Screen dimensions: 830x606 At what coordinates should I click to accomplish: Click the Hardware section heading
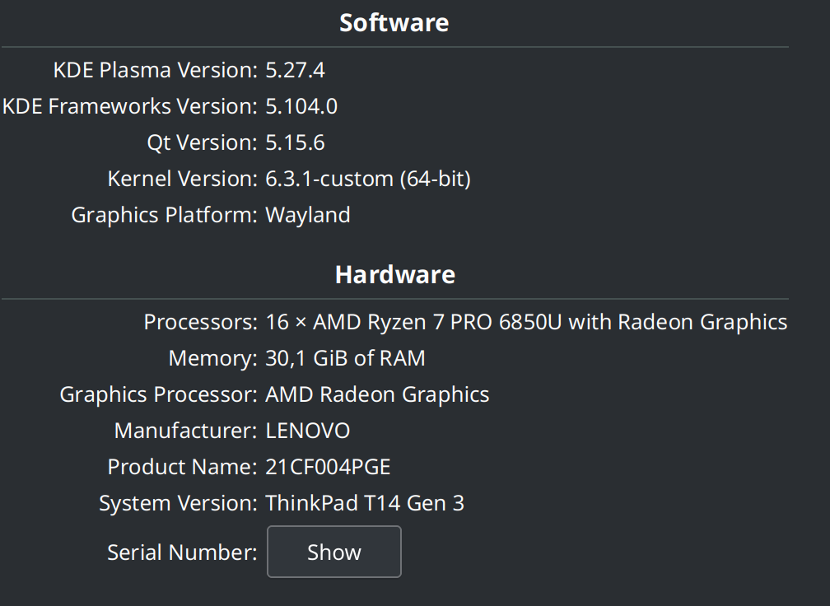coord(394,274)
